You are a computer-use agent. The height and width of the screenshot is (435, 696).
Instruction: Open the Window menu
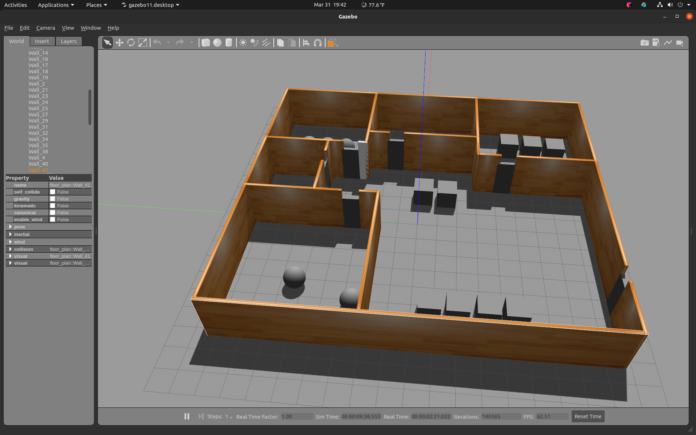91,28
